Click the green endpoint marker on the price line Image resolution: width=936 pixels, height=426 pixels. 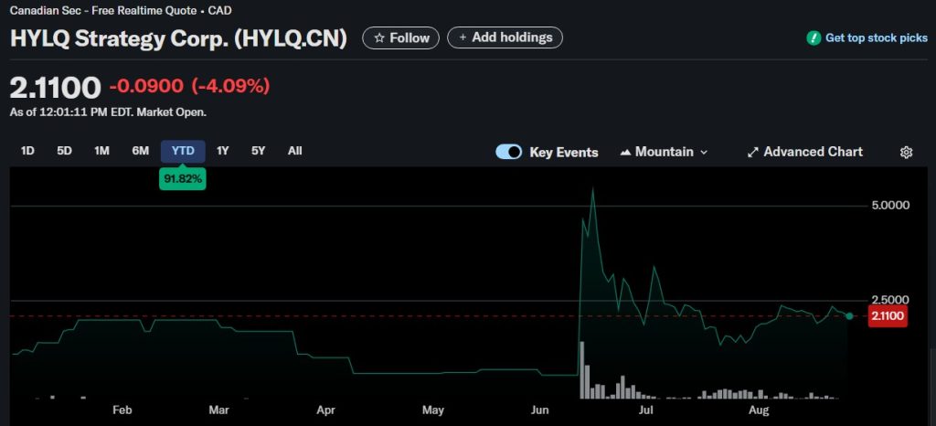click(849, 315)
